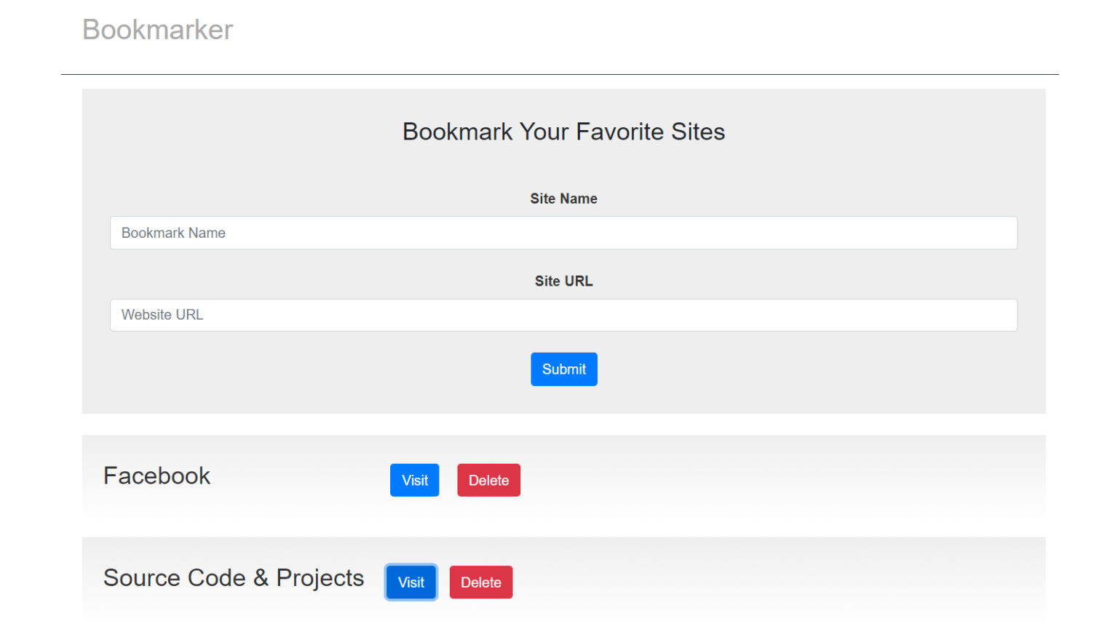Click the Bookmark Your Favorite Sites heading
1118x642 pixels.
pyautogui.click(x=563, y=132)
